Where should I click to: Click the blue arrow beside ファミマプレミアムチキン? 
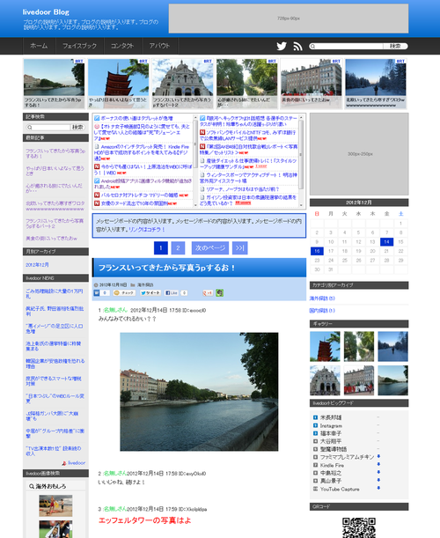click(378, 456)
